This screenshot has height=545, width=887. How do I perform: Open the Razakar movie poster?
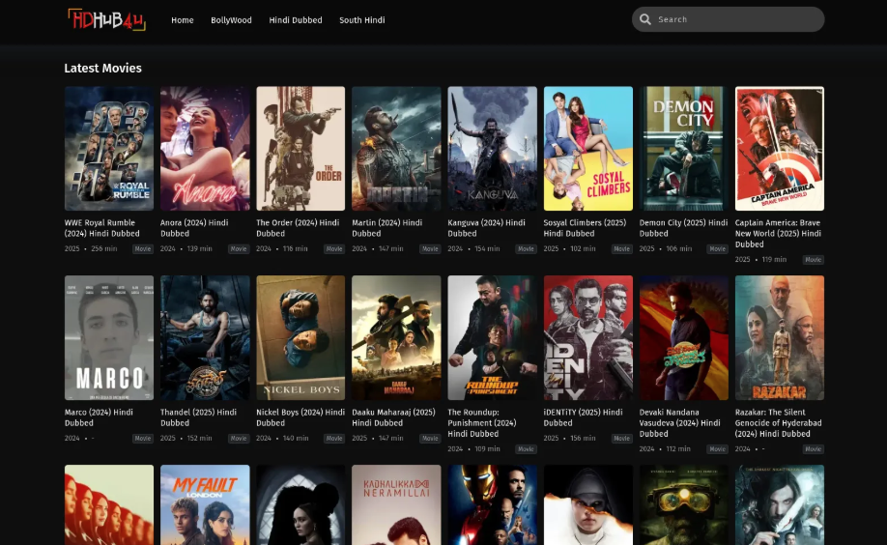pos(780,338)
